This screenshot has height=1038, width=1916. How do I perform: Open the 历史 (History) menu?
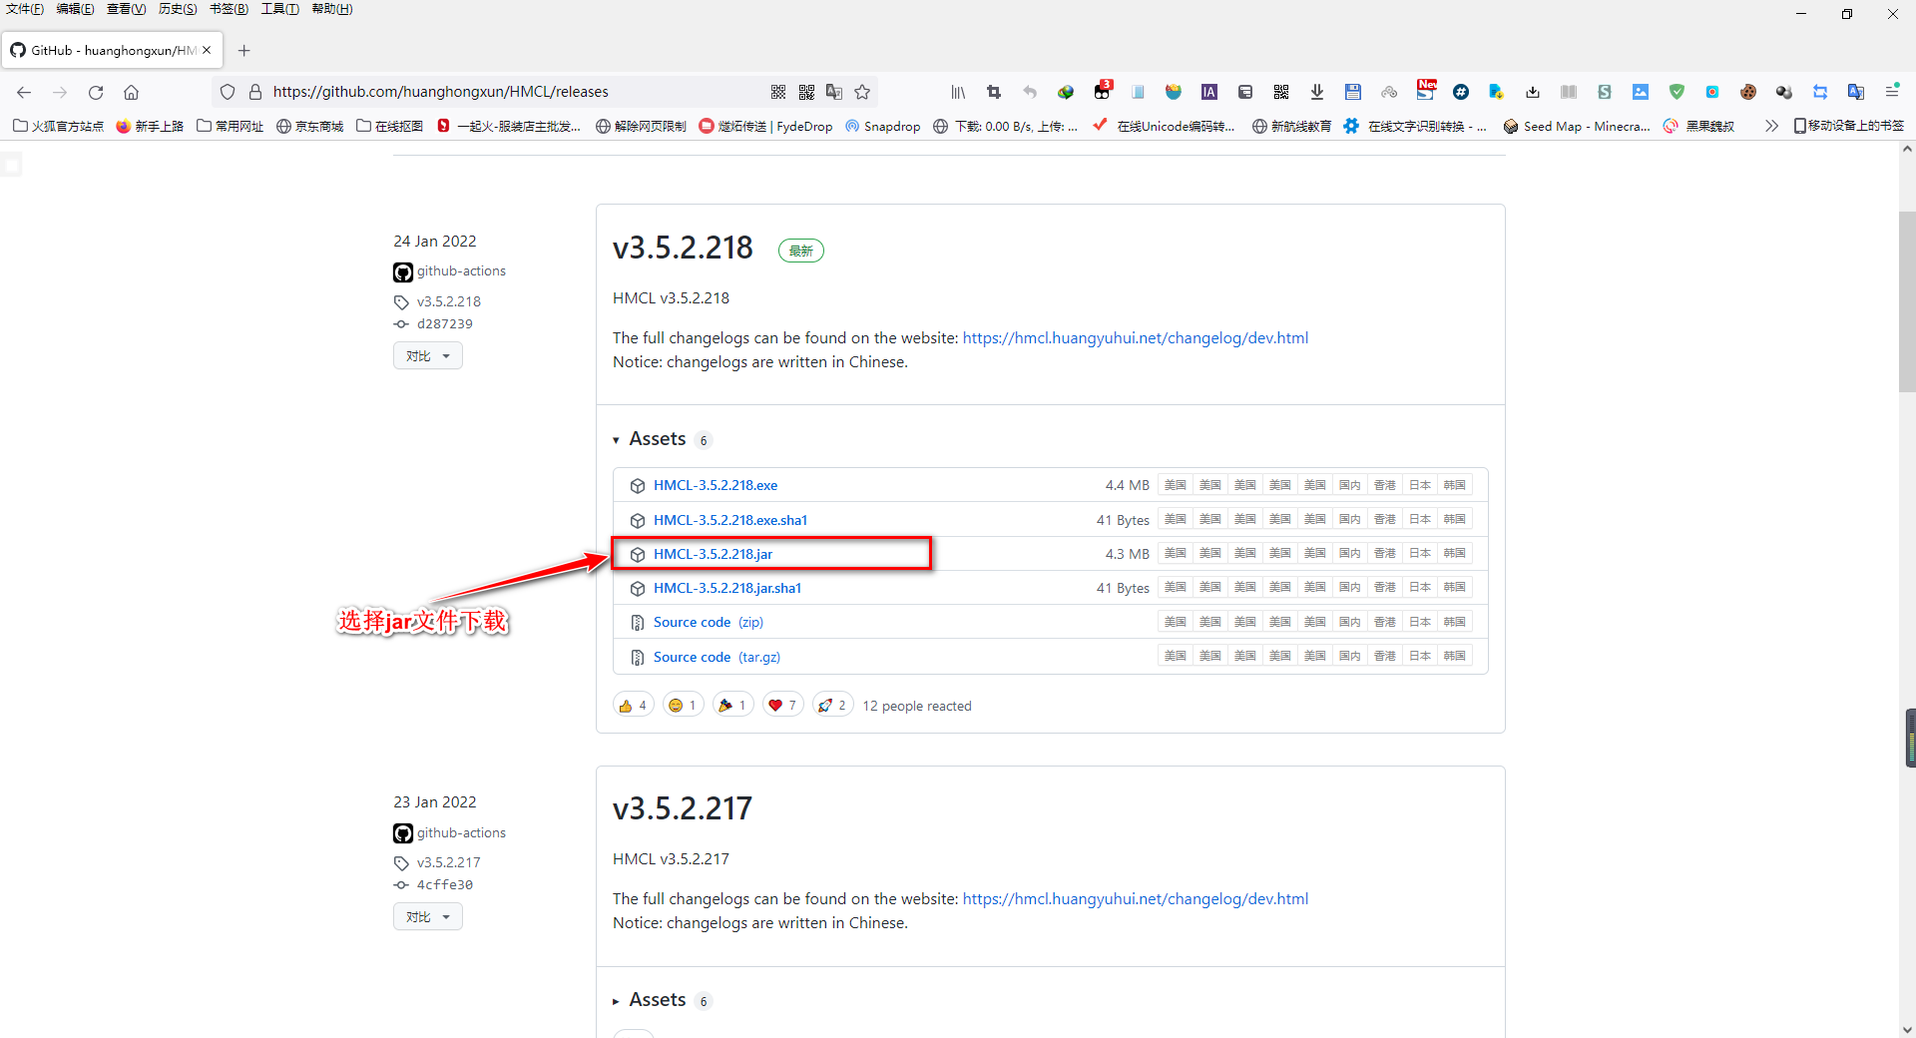click(178, 9)
